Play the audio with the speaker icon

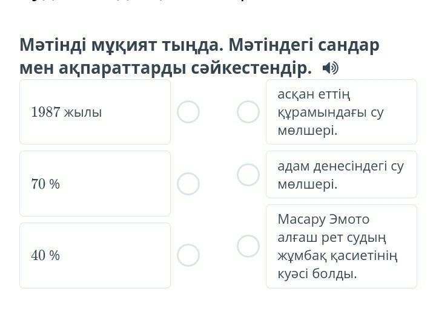(x=331, y=68)
